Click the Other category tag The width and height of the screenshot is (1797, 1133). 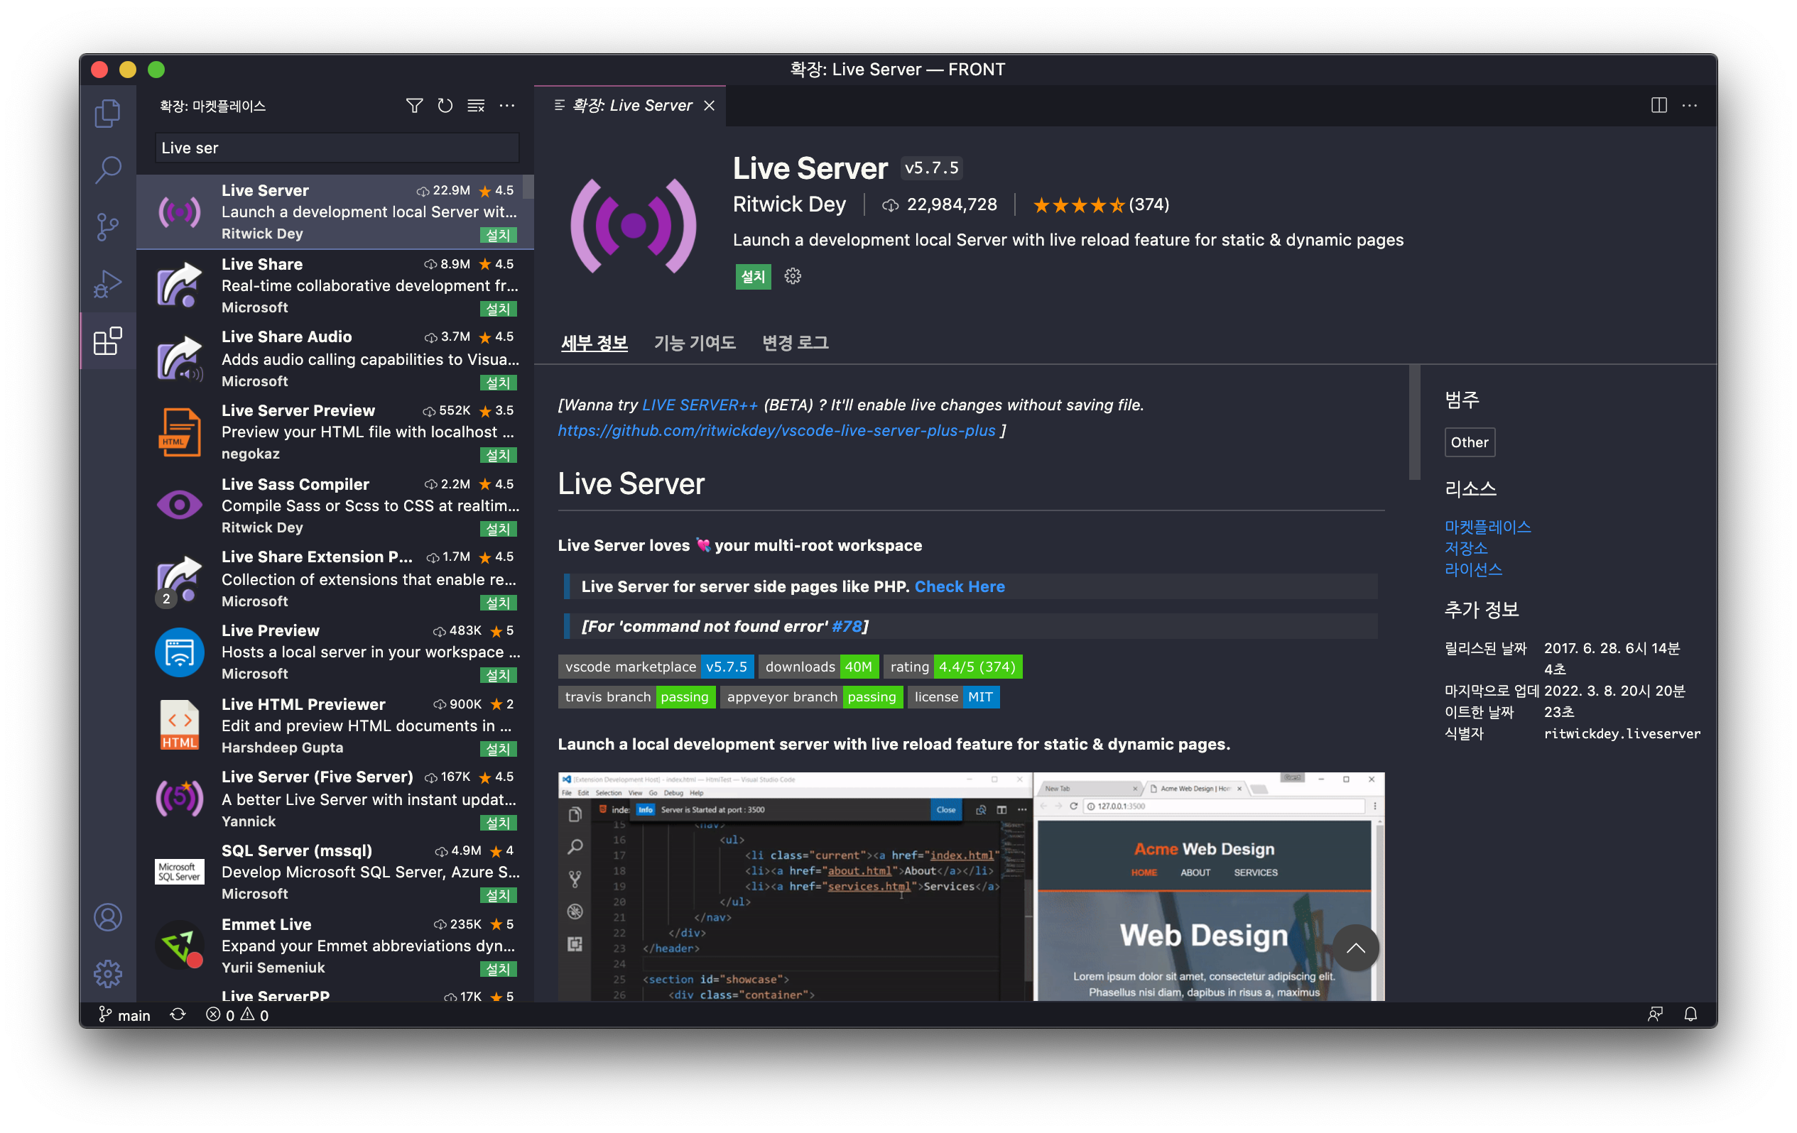point(1469,442)
